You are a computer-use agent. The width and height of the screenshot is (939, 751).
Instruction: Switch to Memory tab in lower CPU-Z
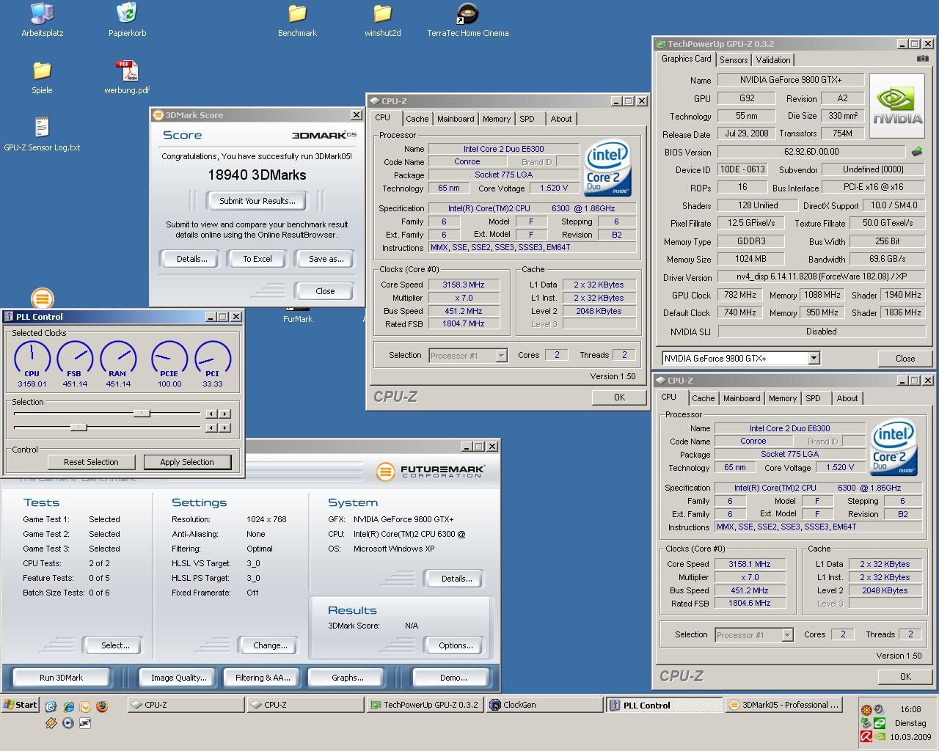tap(783, 398)
